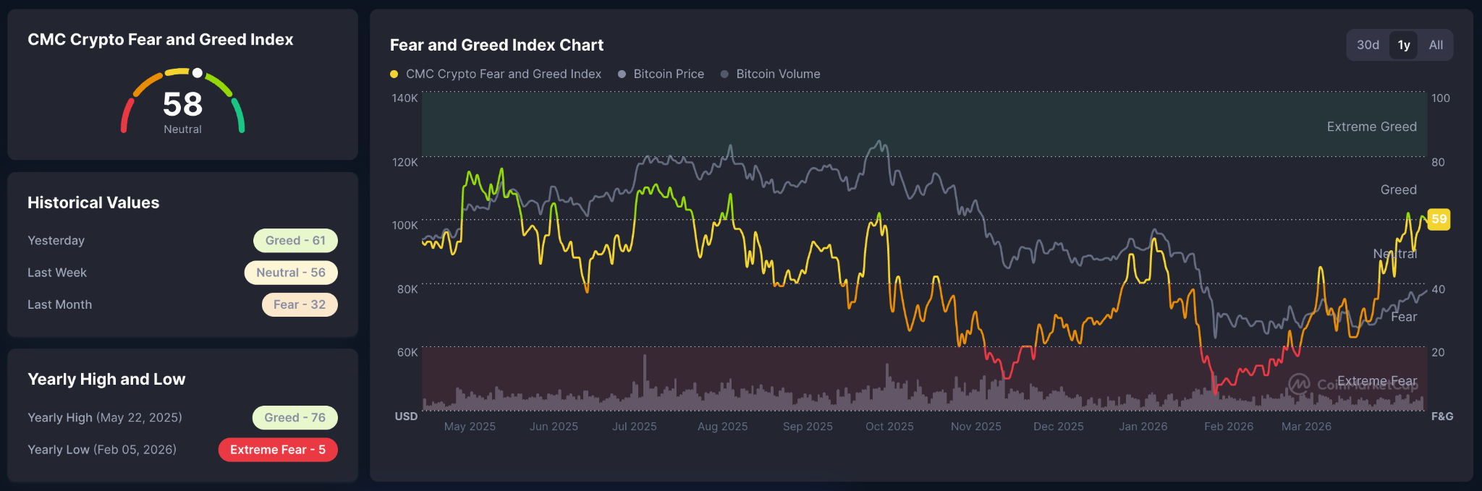Click the USD axis unit label
The width and height of the screenshot is (1482, 491).
[406, 417]
